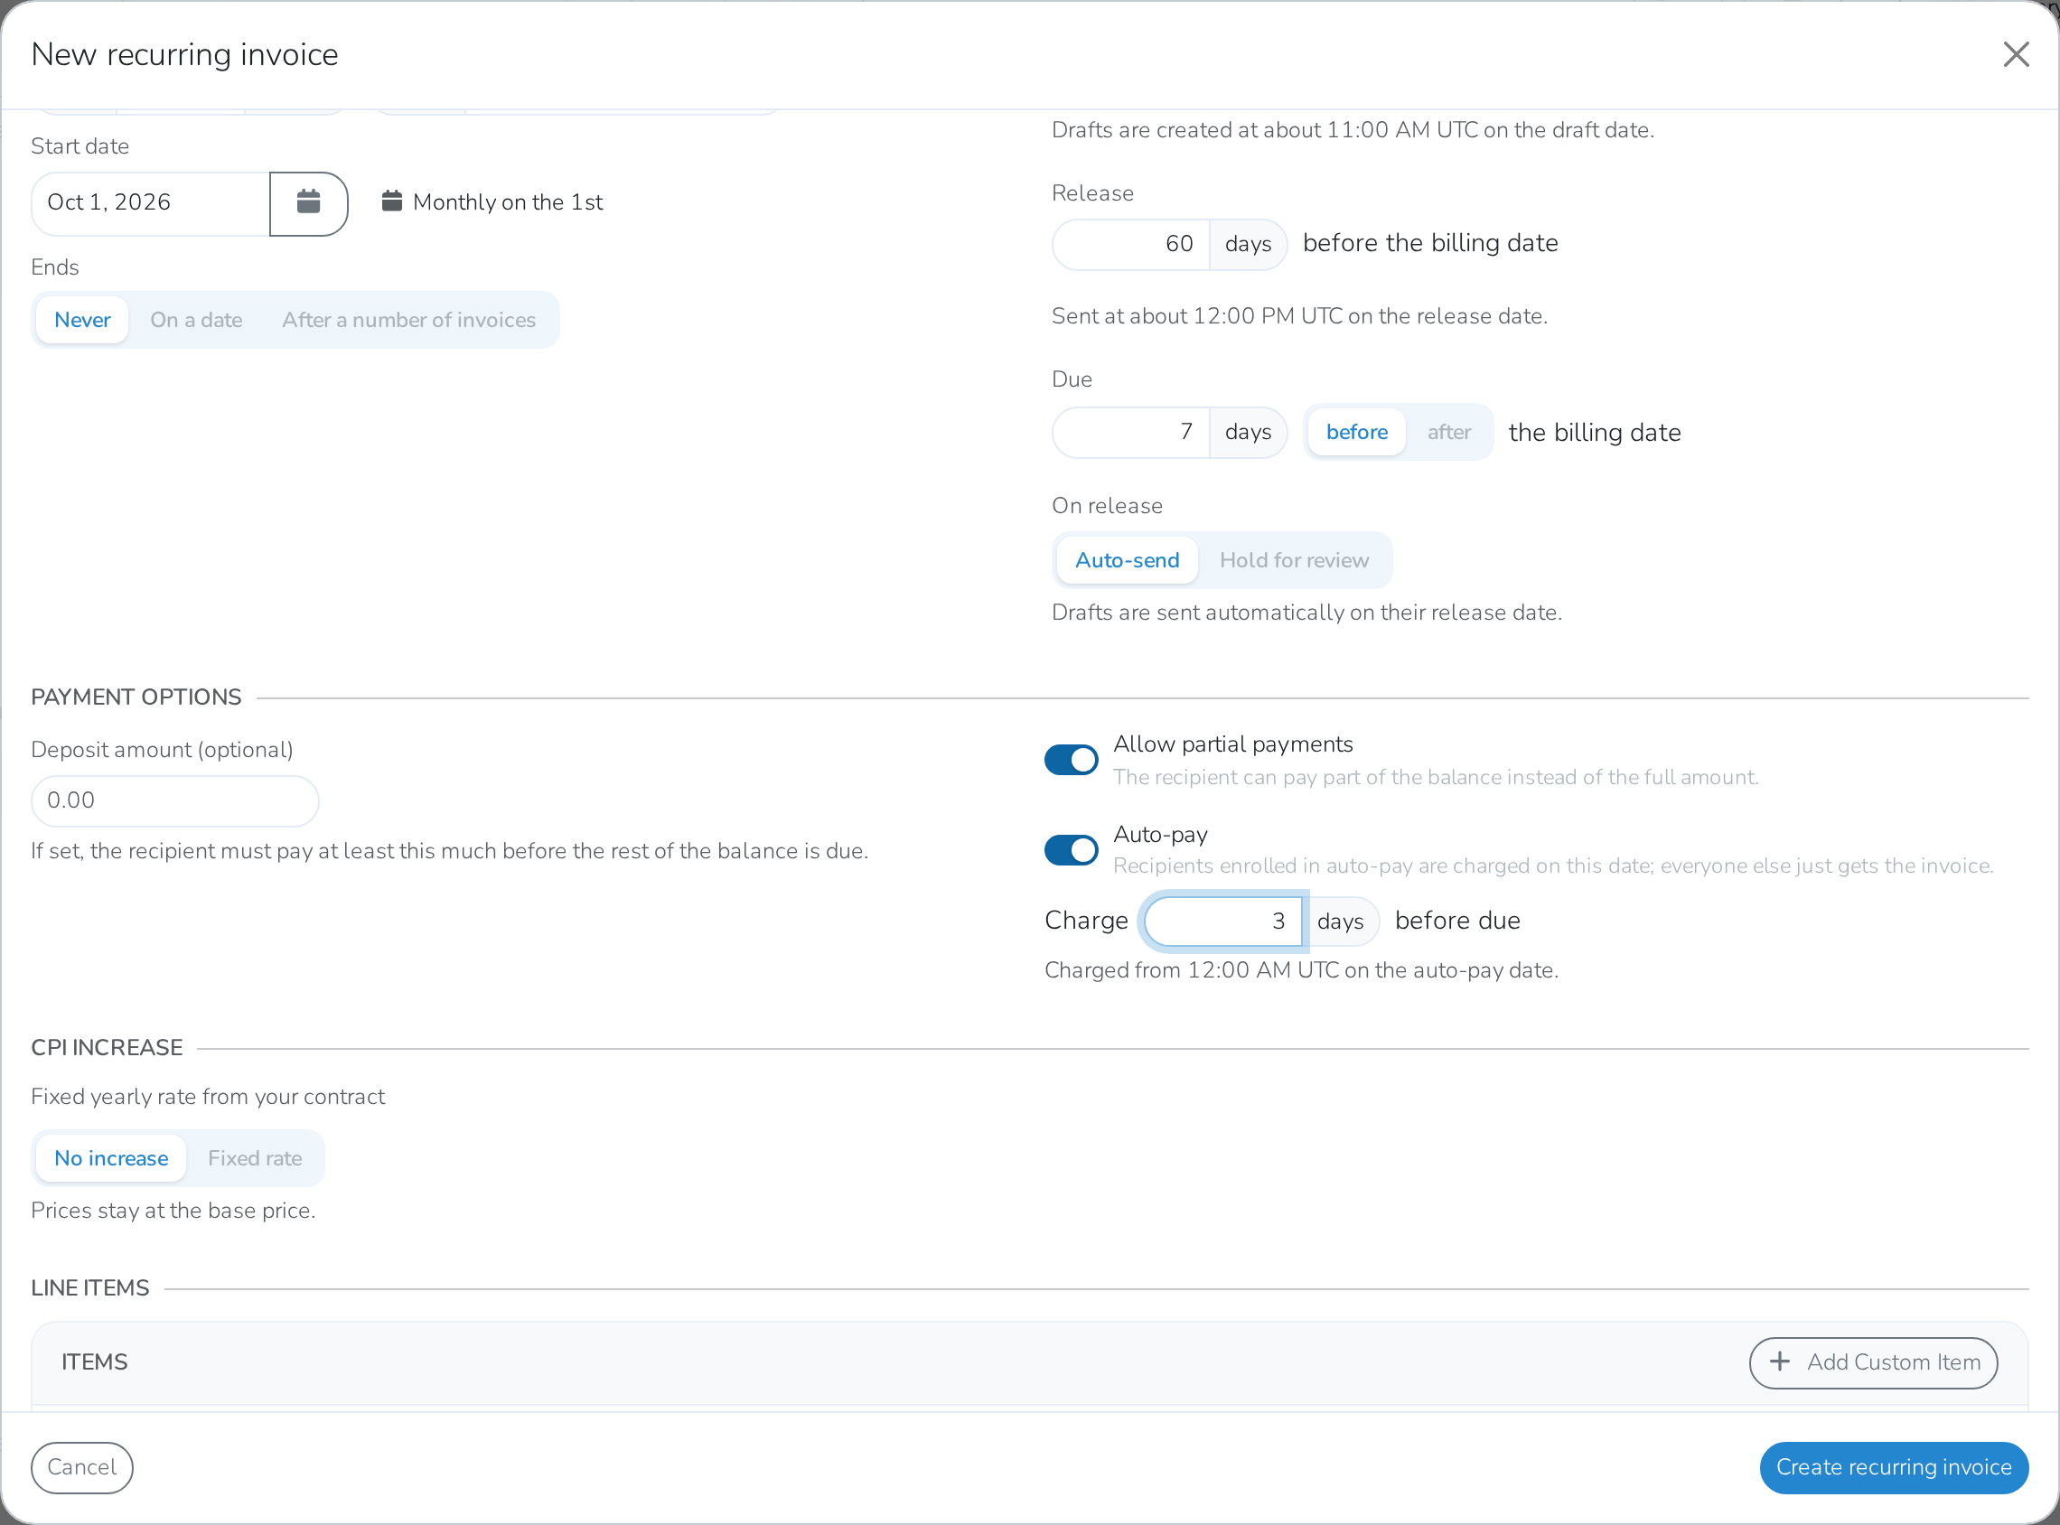Viewport: 2060px width, 1525px height.
Task: Click 'Drafts are sent automatically' note
Action: tap(1306, 612)
